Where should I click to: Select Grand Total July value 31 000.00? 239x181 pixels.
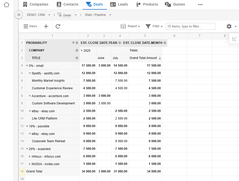(x=120, y=171)
